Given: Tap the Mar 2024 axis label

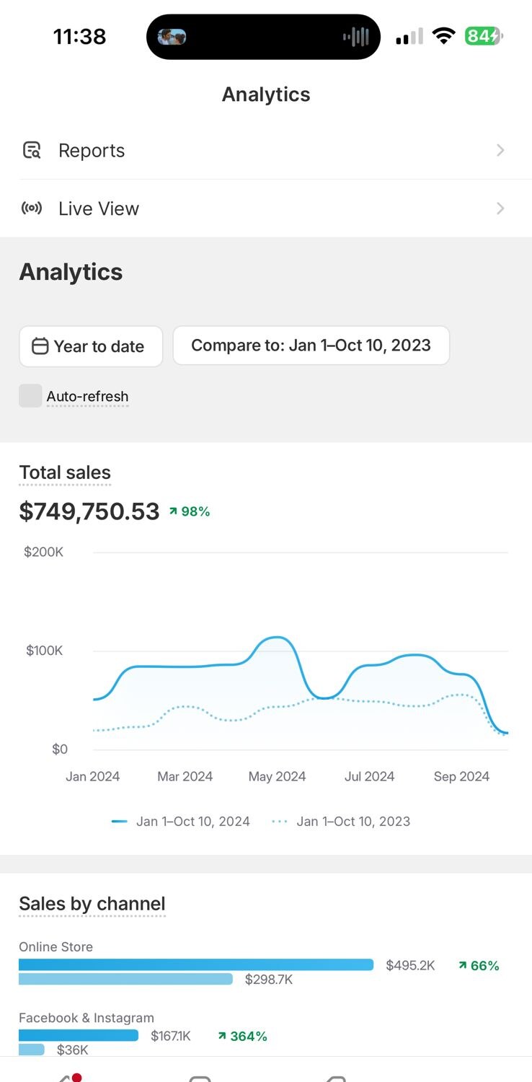Looking at the screenshot, I should pyautogui.click(x=185, y=776).
